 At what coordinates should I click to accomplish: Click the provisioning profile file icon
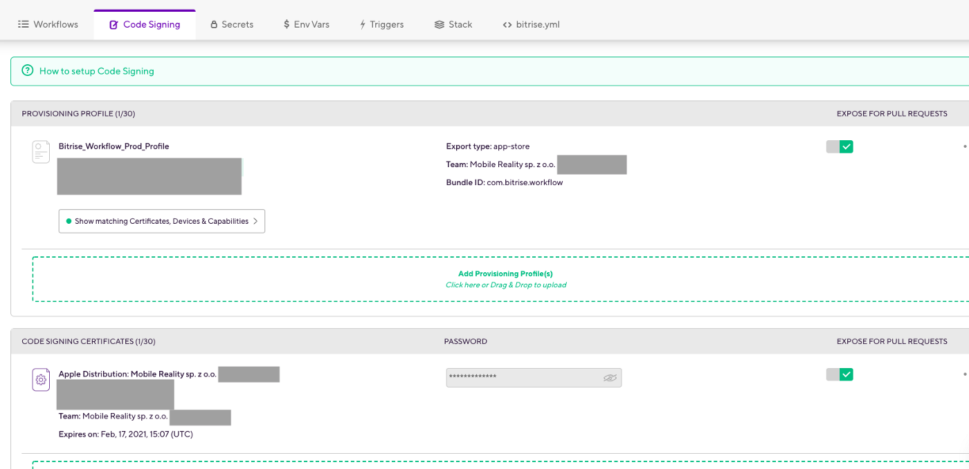(41, 152)
